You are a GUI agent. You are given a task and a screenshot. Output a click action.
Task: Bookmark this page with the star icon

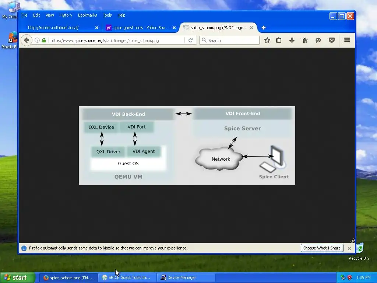coord(267,40)
